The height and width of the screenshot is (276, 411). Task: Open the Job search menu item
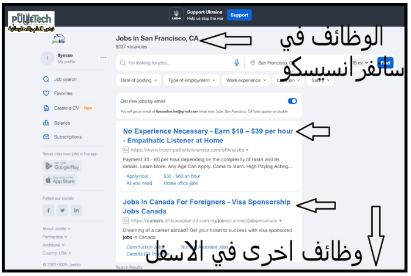pos(65,79)
